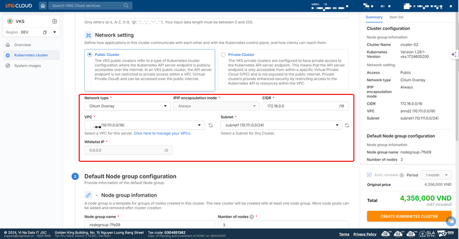Select the Public Cluster radio button
The height and width of the screenshot is (239, 459).
[x=90, y=55]
